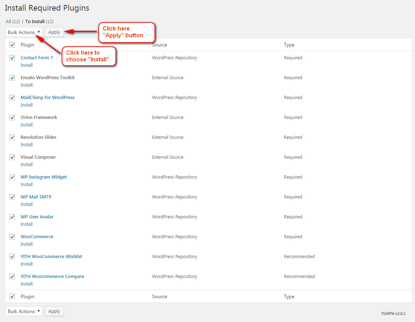Click the Revolution Slider plugin name
This screenshot has width=415, height=322.
[39, 137]
